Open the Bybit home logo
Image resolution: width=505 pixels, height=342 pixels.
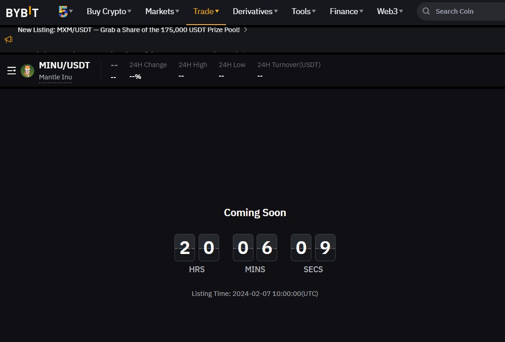click(22, 12)
